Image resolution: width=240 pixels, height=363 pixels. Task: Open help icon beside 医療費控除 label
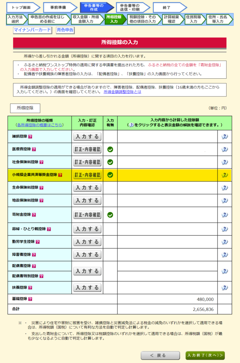coord(34,149)
